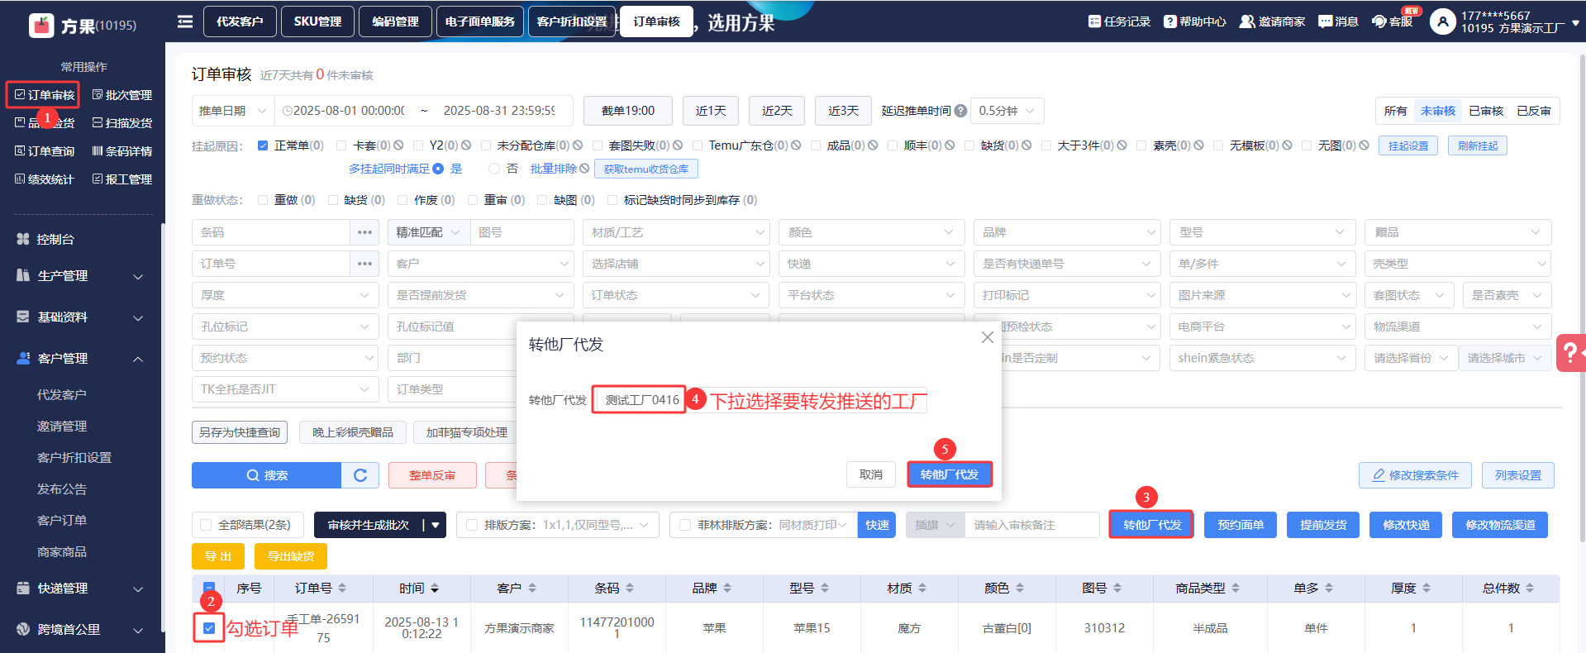Uncheck the 正常单 checkbox

263,145
